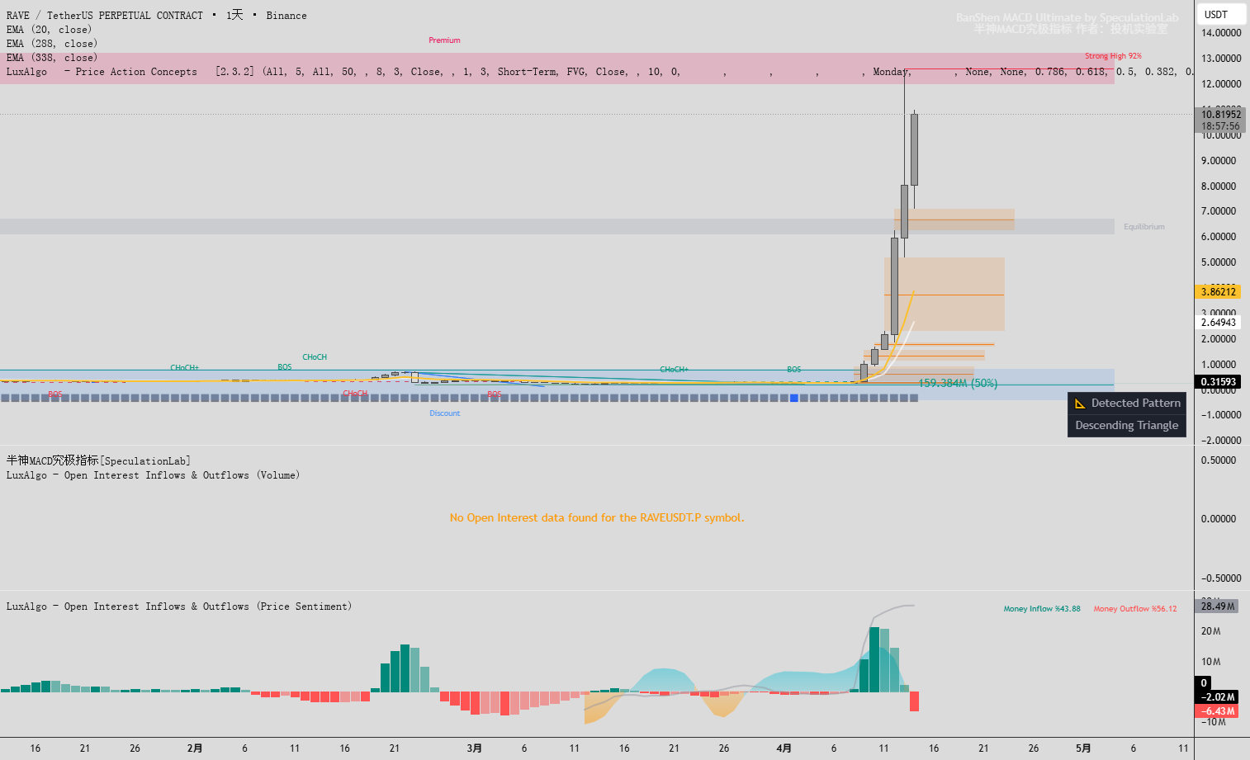Click the Binance exchange label
This screenshot has width=1250, height=760.
point(286,16)
